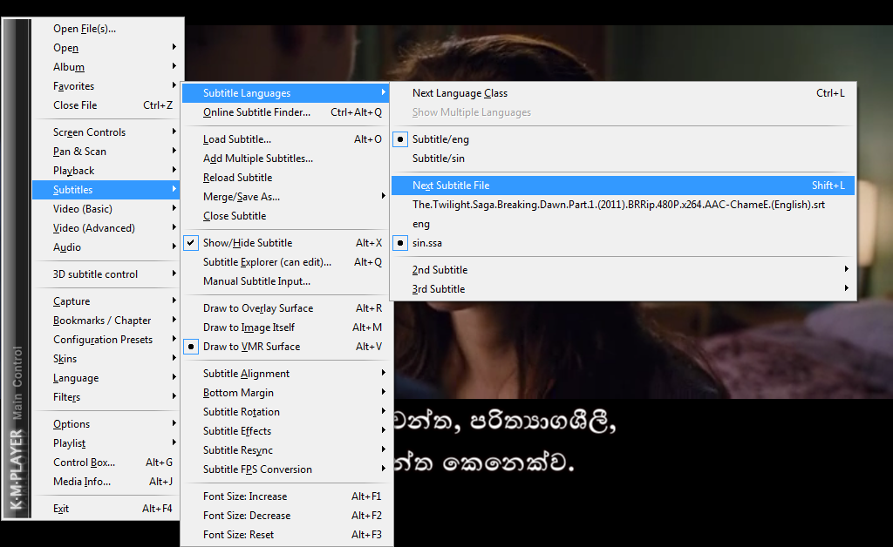Image resolution: width=893 pixels, height=547 pixels.
Task: Open Subtitle Resync submenu
Action: 286,450
